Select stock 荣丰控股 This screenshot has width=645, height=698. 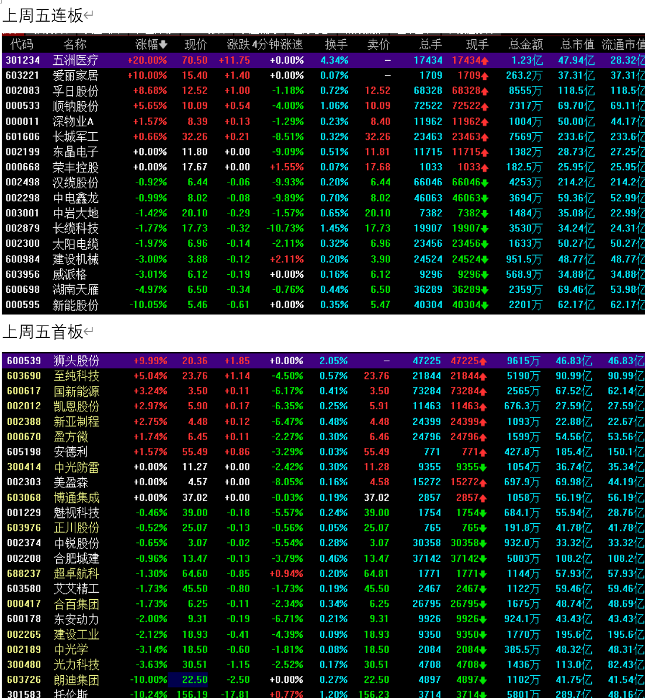click(x=75, y=167)
